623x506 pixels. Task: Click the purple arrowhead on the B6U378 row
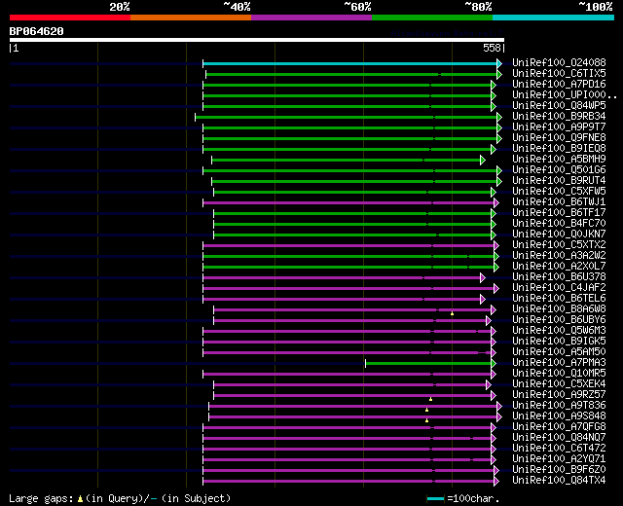pyautogui.click(x=483, y=278)
